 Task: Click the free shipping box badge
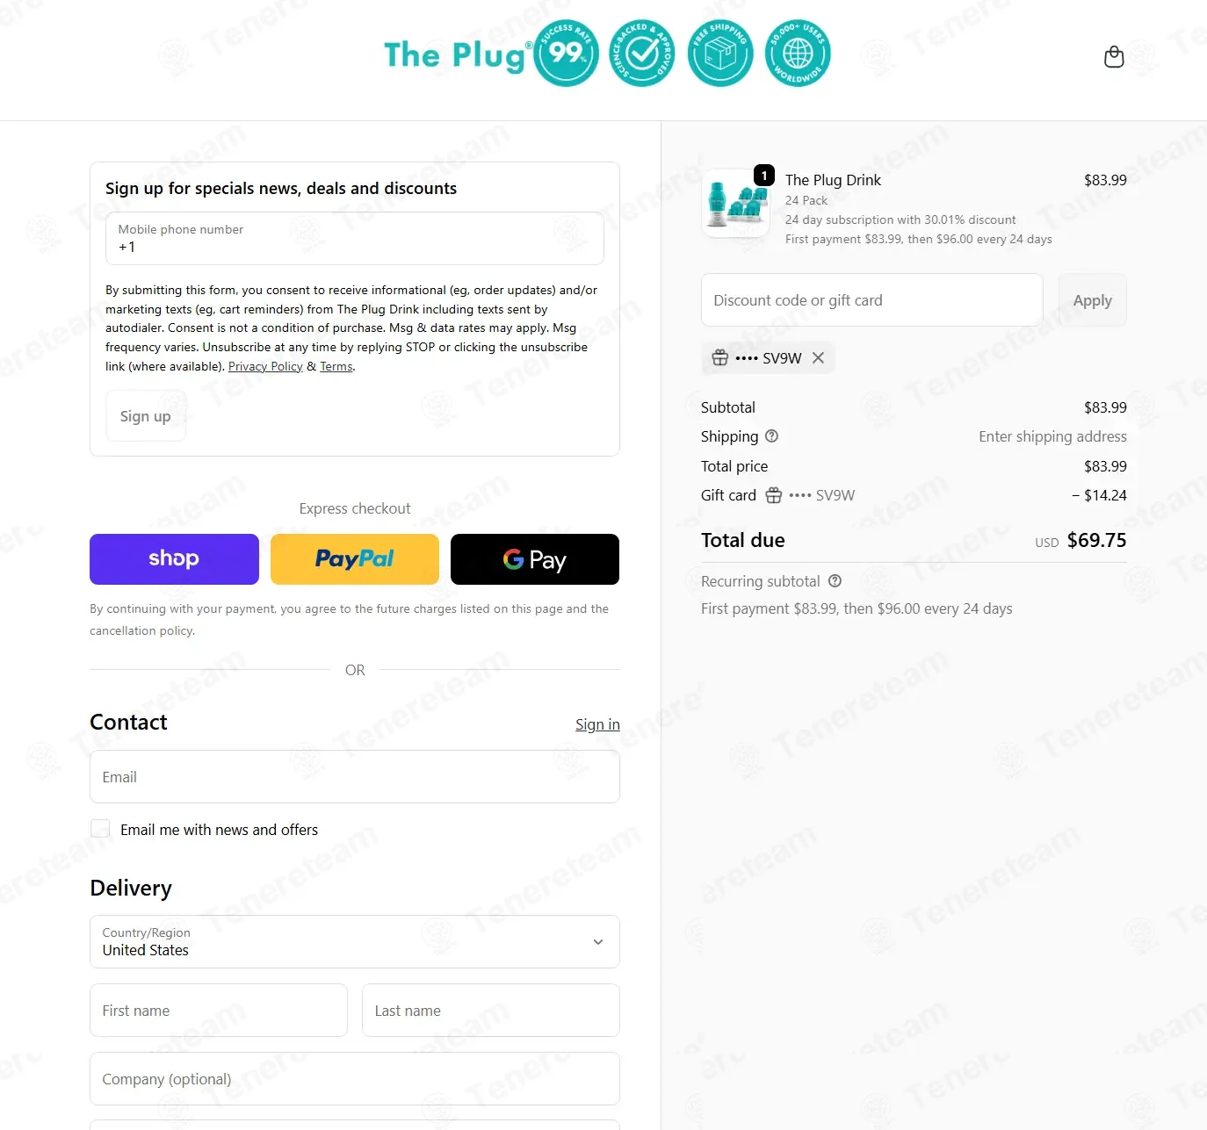[x=720, y=54]
